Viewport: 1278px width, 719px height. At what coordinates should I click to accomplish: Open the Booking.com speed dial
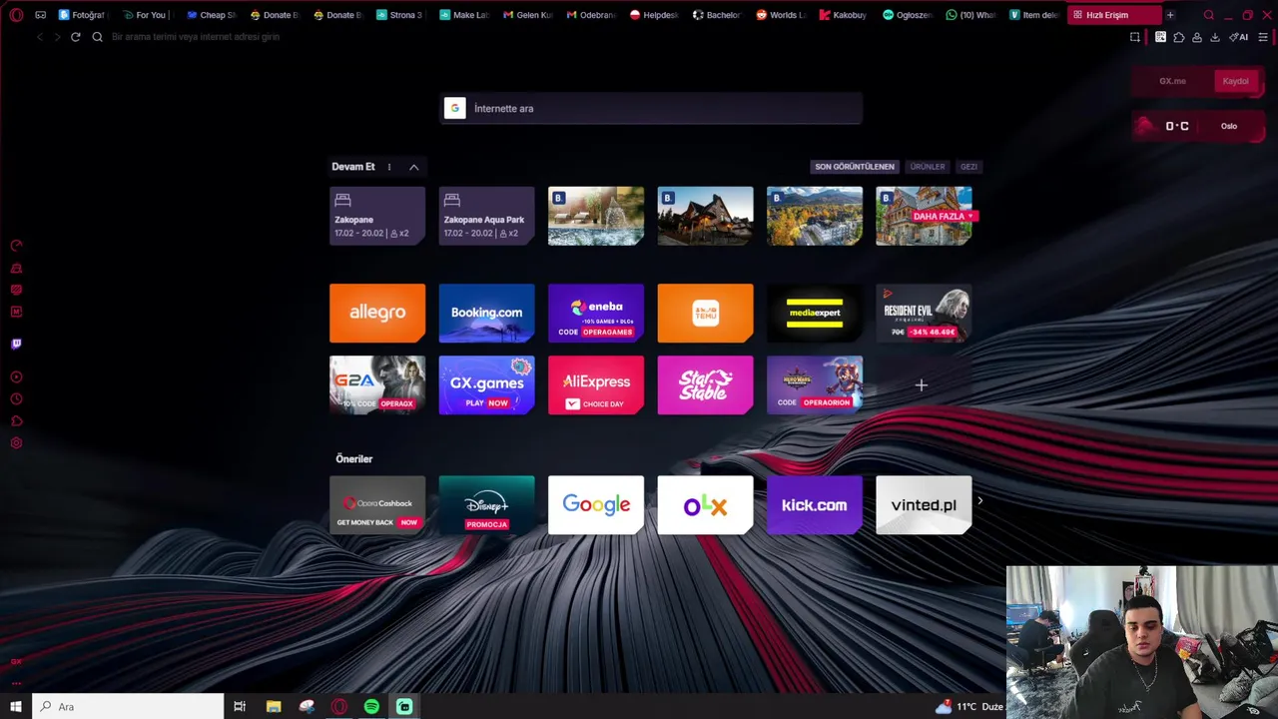(x=486, y=313)
